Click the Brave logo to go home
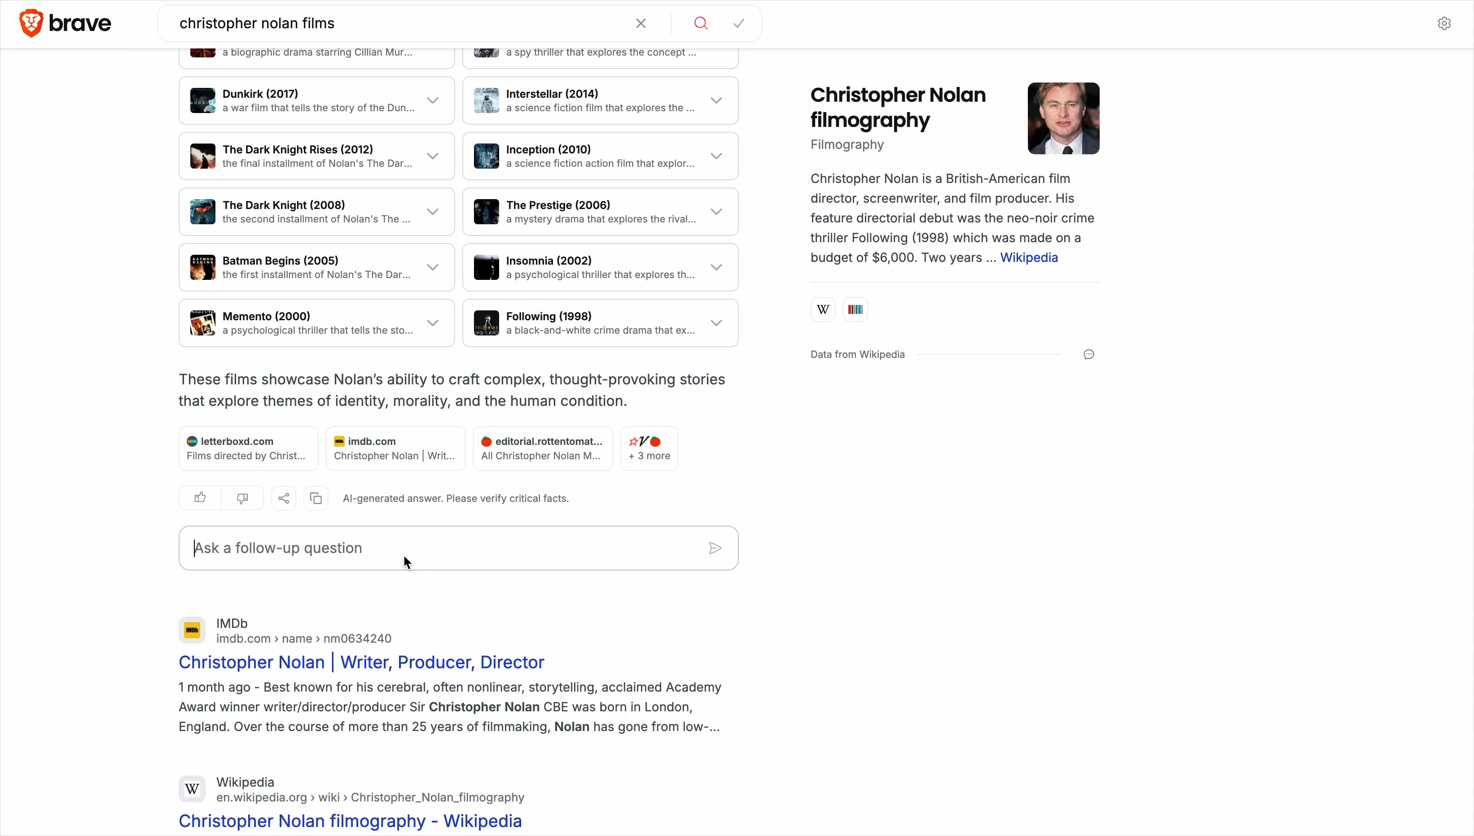Viewport: 1474px width, 836px height. tap(65, 23)
